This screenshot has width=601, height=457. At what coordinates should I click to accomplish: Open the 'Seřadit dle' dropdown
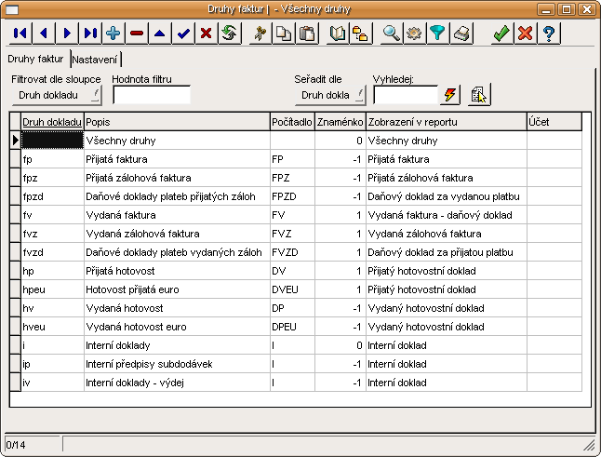click(x=330, y=94)
